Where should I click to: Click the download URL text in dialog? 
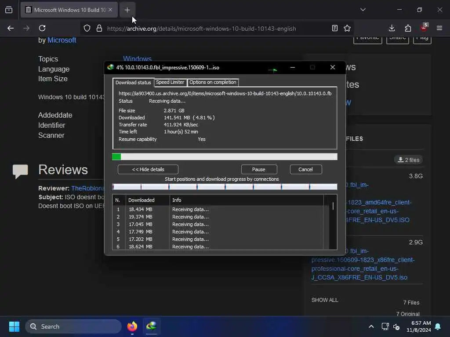click(225, 93)
